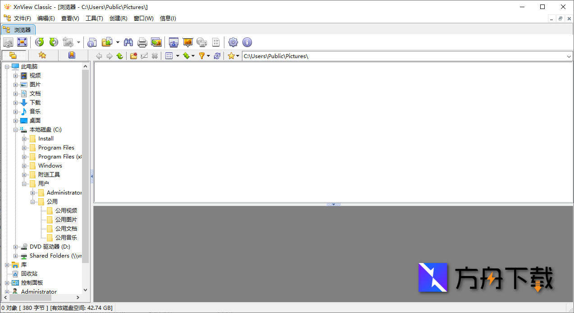Switch to the Categories book panel tab

pyautogui.click(x=73, y=55)
